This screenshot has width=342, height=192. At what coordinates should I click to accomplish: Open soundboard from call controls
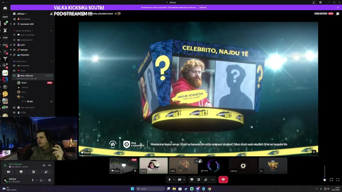point(206,180)
